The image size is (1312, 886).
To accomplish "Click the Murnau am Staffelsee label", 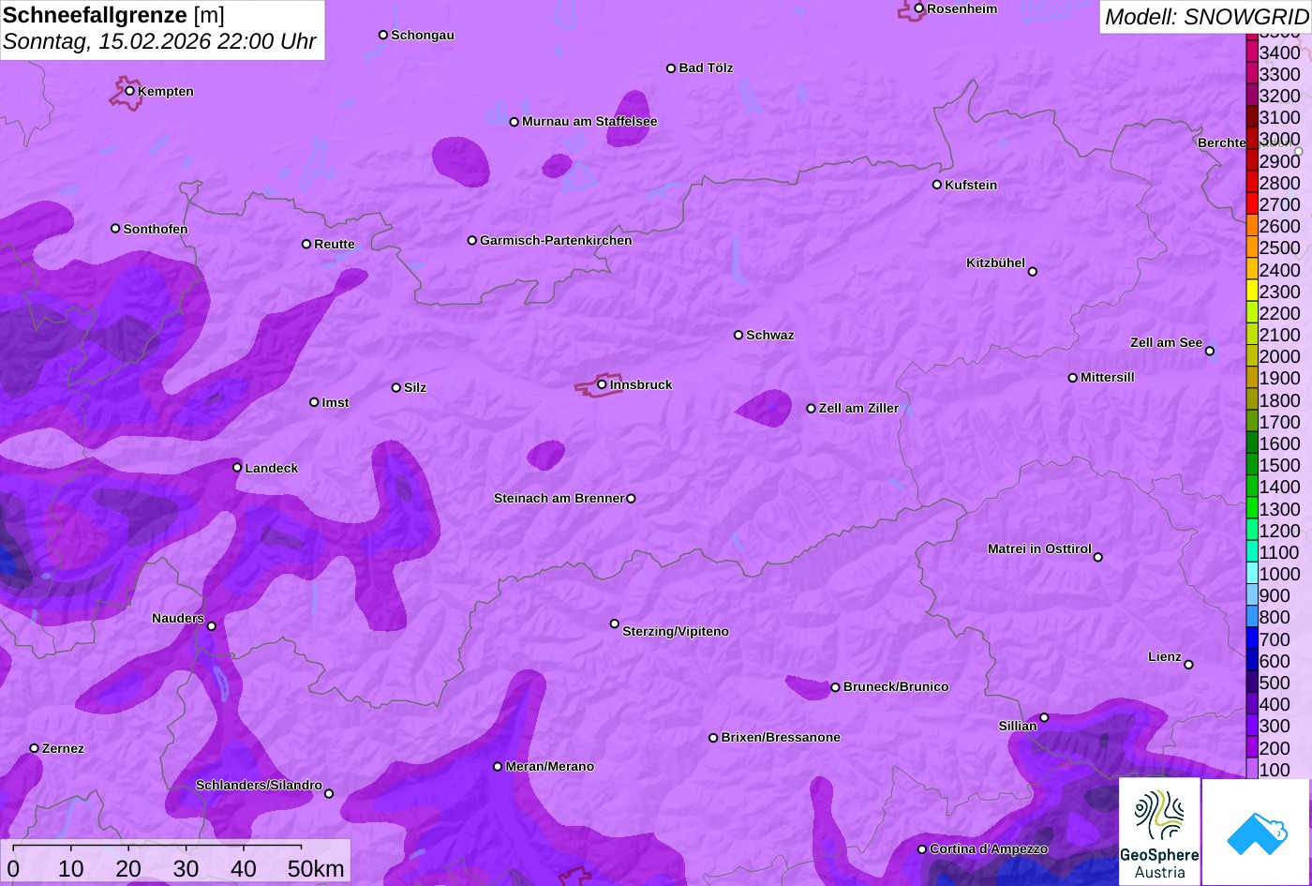I will point(589,122).
